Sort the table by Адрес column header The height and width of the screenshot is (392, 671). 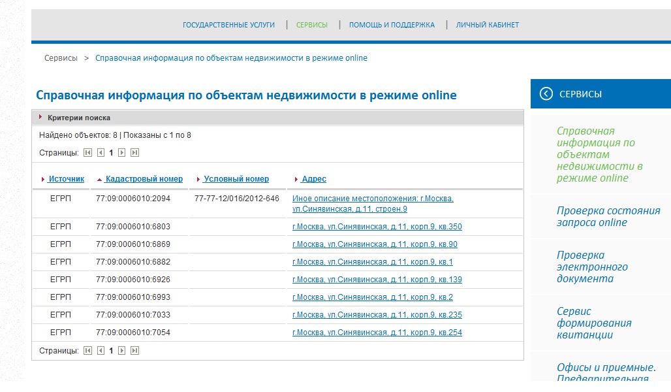313,179
